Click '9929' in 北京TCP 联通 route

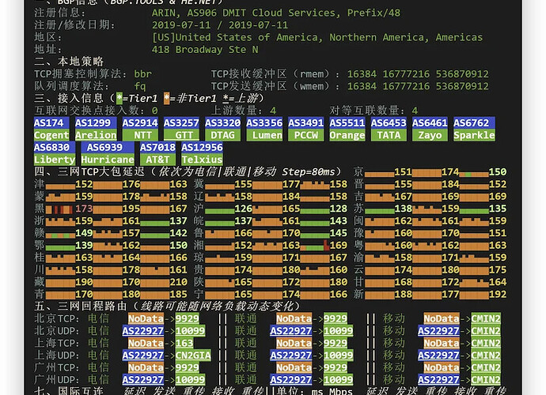(336, 318)
